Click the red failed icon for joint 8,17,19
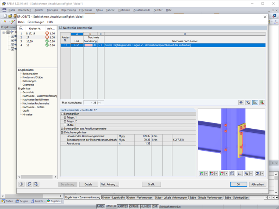279x209 pixels. [x=47, y=33]
